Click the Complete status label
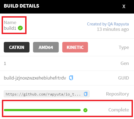This screenshot has width=134, height=119. (119, 110)
